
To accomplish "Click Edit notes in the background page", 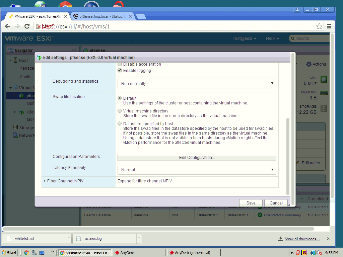I will pos(311,163).
